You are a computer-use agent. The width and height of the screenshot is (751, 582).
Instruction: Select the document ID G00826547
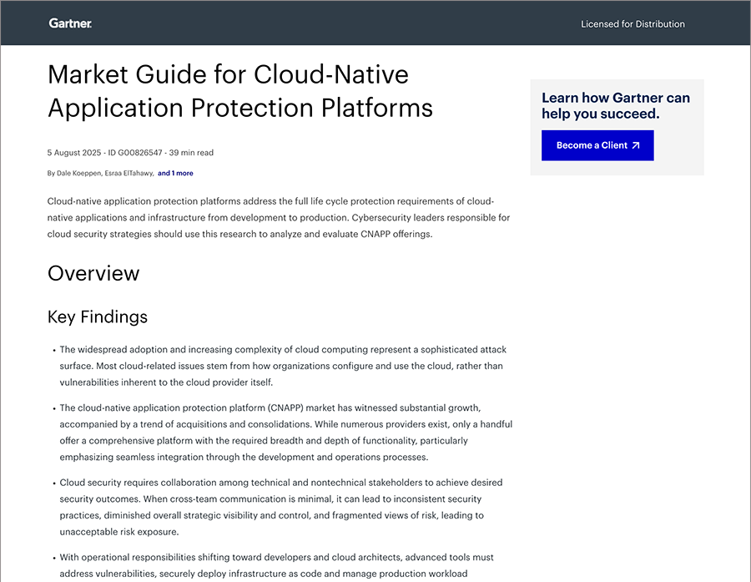point(136,153)
